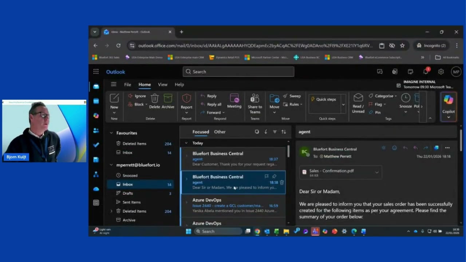Flag the selected Bluefort email in list
Viewport: 466px width, 262px height.
[x=266, y=176]
